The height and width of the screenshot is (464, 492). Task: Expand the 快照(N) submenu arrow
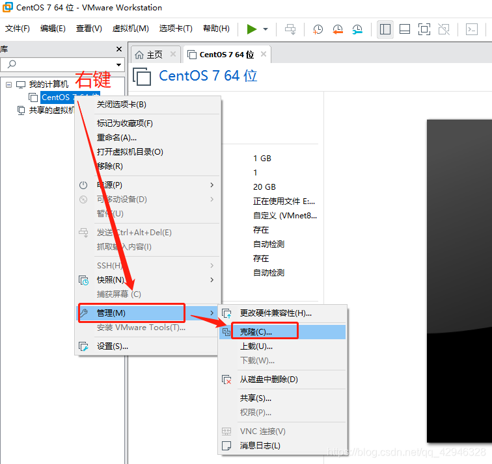(212, 280)
